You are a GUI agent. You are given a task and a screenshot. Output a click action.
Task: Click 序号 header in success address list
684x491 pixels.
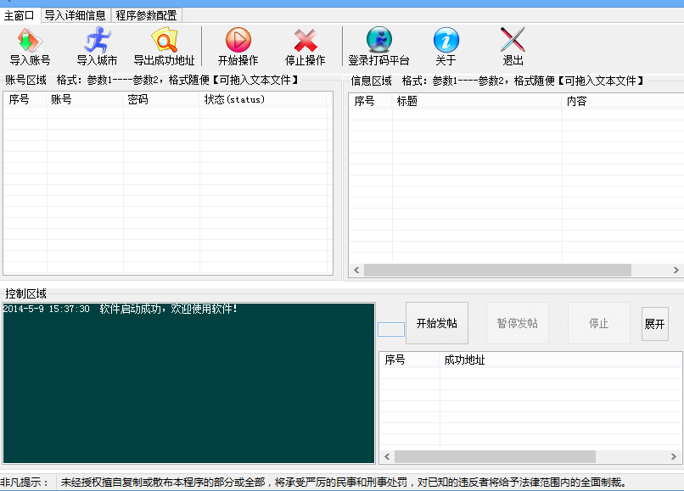click(x=409, y=360)
